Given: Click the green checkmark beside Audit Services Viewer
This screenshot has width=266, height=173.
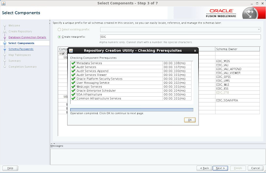Looking at the screenshot, I should [73, 75].
